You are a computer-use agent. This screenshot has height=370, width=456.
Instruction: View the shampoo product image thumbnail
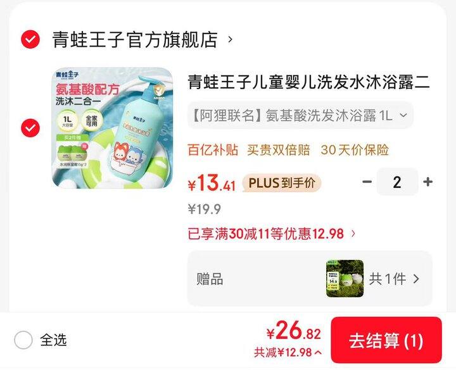[x=112, y=128]
